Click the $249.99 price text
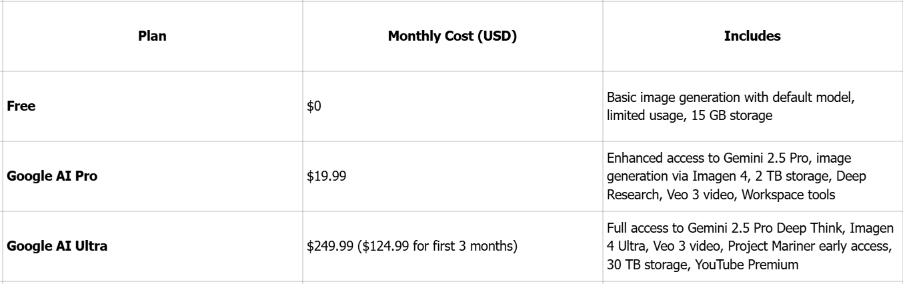 [x=327, y=247]
